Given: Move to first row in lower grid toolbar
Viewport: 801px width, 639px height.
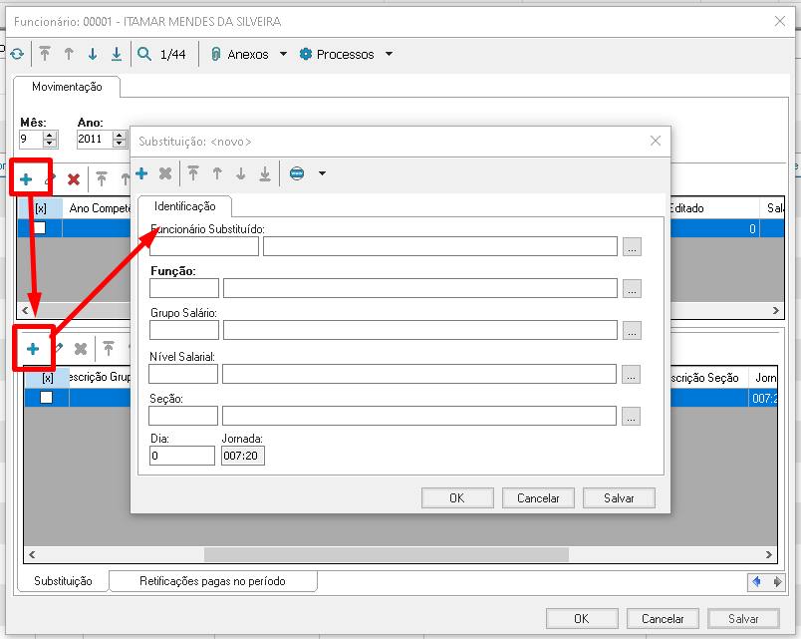Looking at the screenshot, I should (109, 349).
